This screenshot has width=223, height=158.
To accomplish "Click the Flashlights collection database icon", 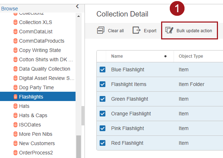I will pos(15,97).
